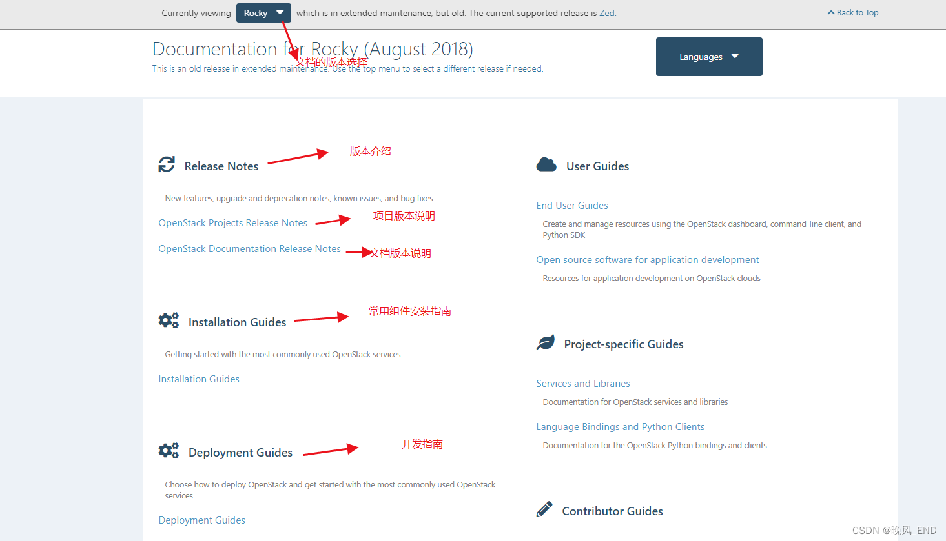The width and height of the screenshot is (946, 541).
Task: Click the Installation Guides link
Action: pyautogui.click(x=198, y=379)
